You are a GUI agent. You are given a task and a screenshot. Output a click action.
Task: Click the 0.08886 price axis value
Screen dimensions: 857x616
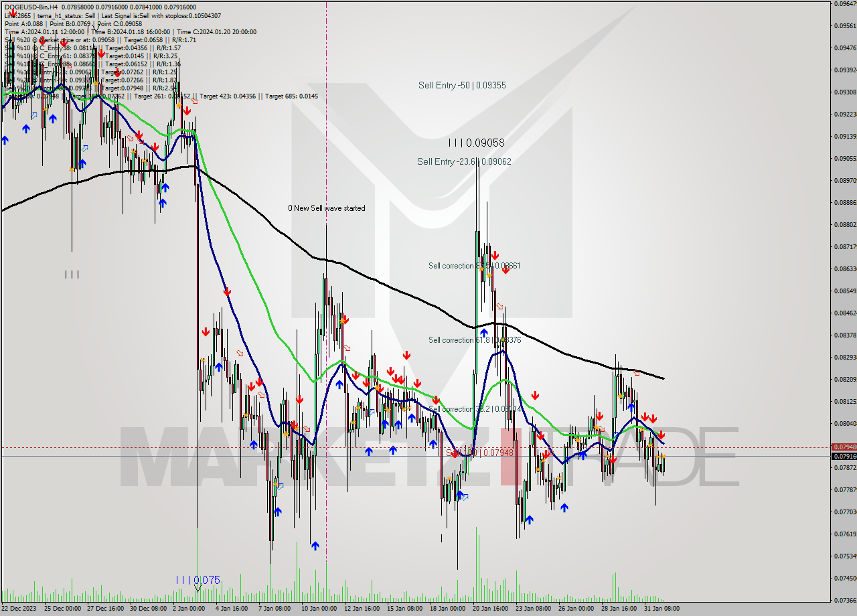tap(844, 202)
